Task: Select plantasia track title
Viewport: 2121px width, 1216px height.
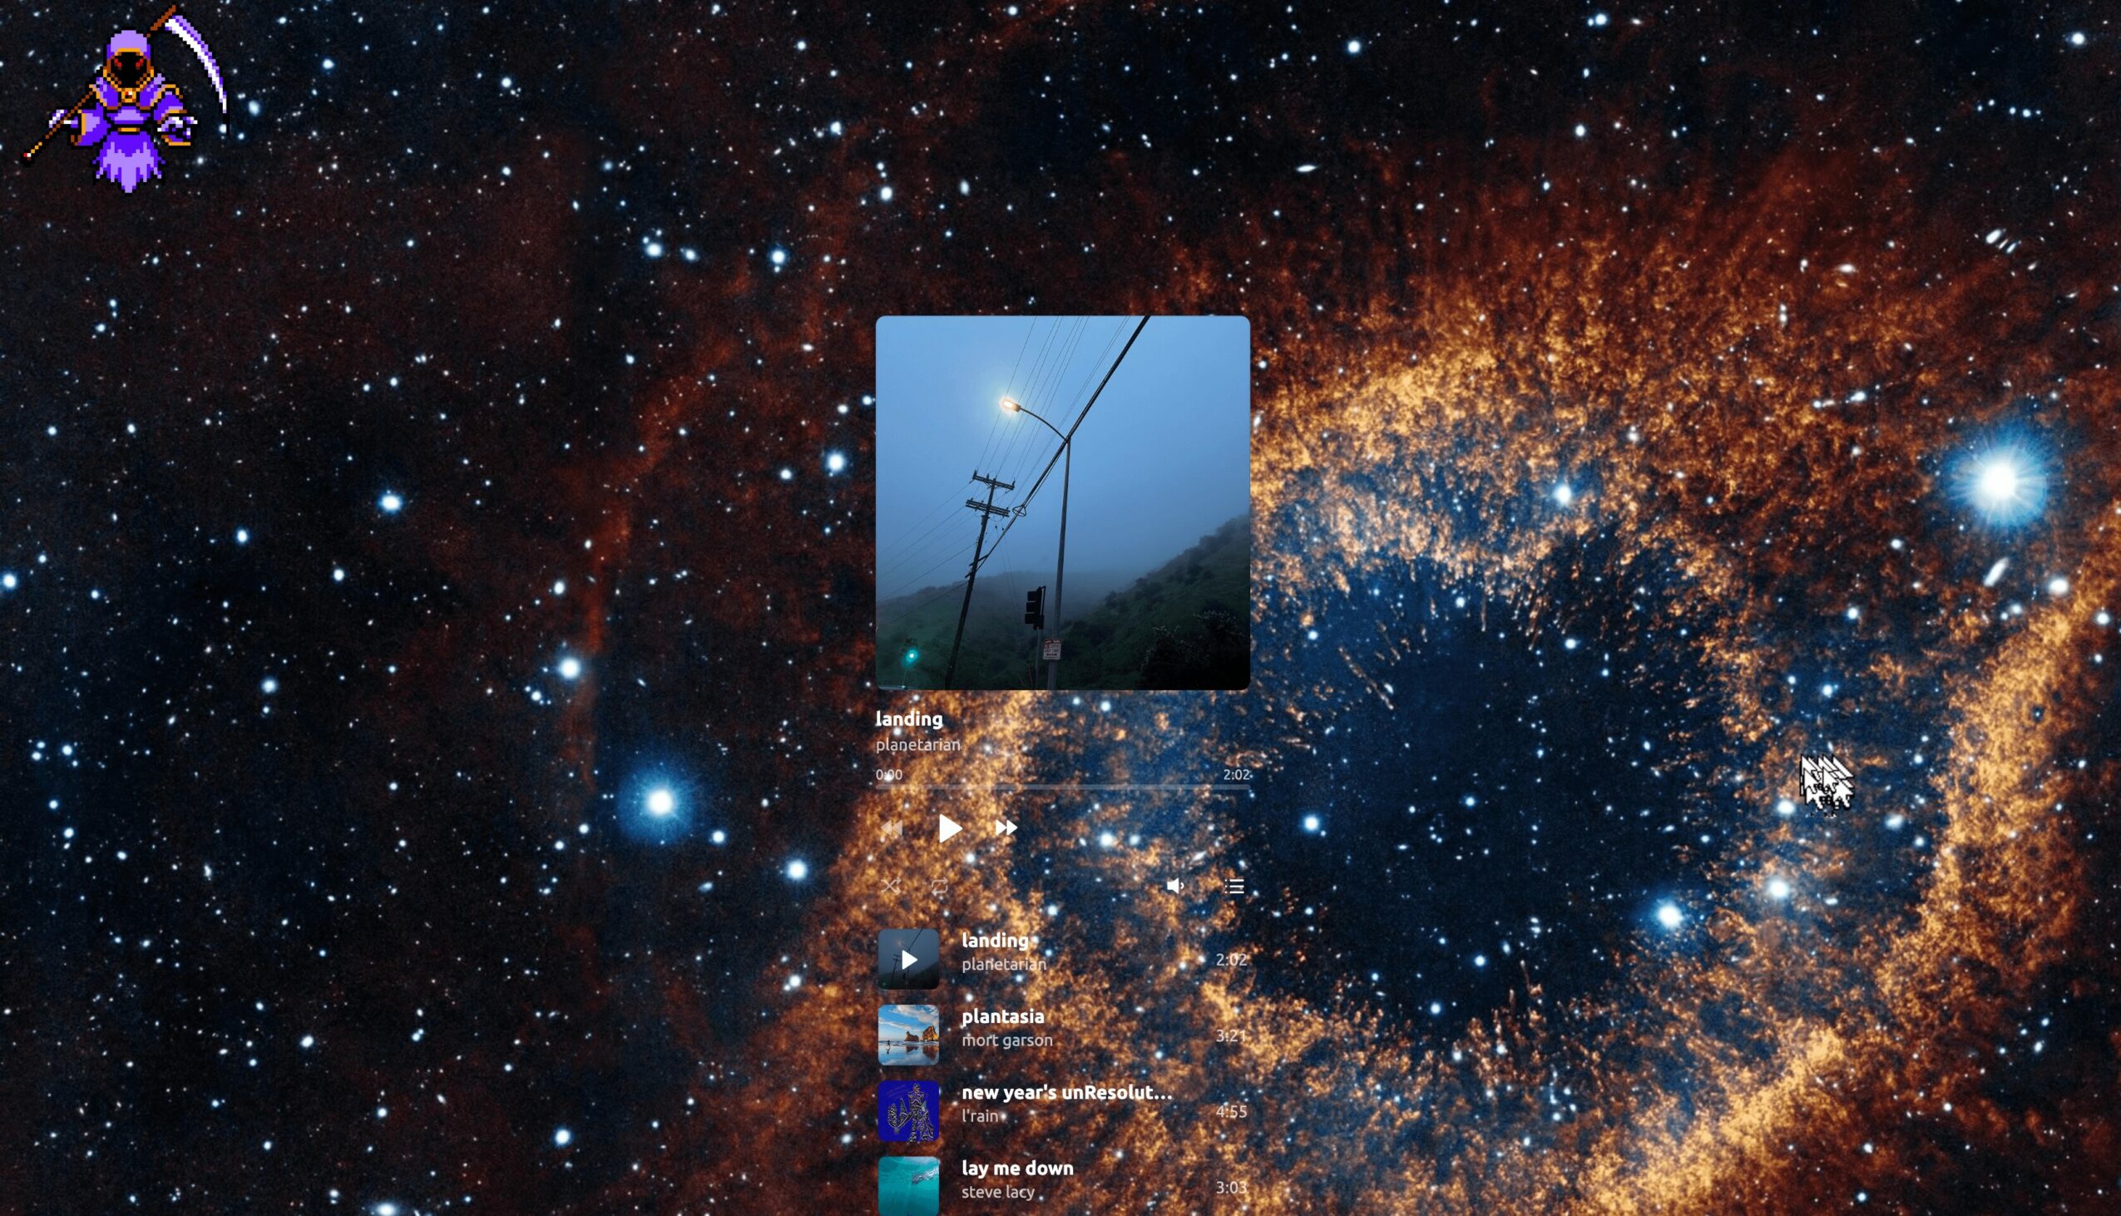Action: (x=1003, y=1016)
